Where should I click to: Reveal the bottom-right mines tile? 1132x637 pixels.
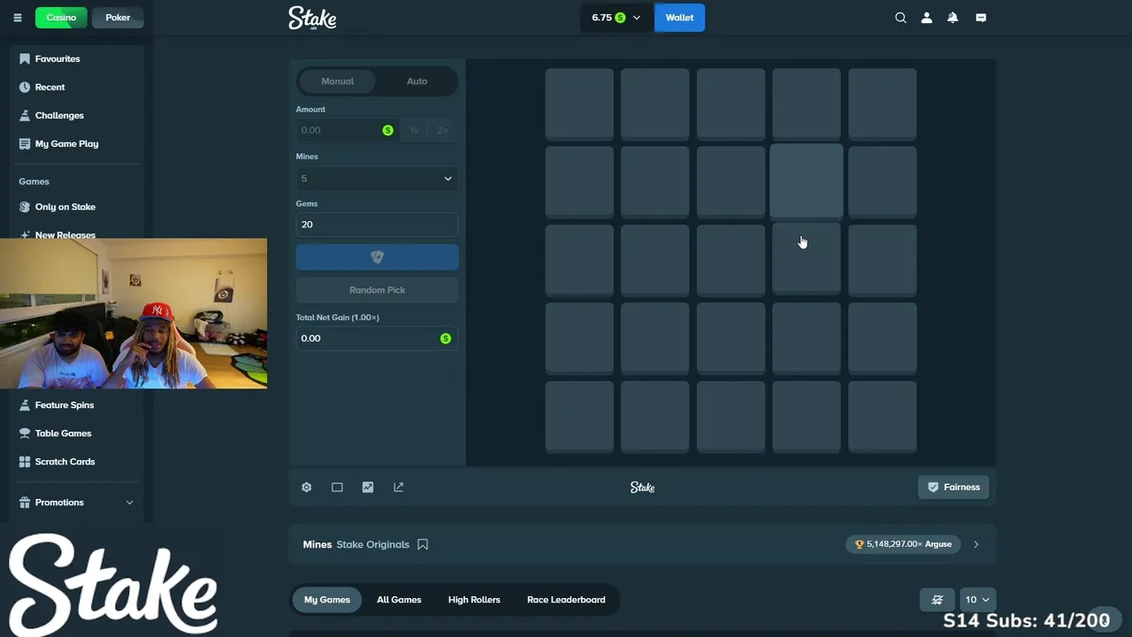[883, 416]
